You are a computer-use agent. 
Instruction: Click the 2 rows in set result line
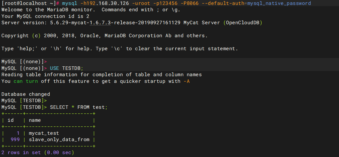(x=38, y=152)
